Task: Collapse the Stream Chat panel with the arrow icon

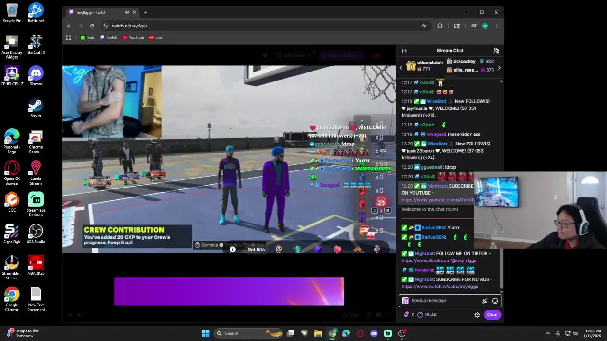Action: (404, 51)
